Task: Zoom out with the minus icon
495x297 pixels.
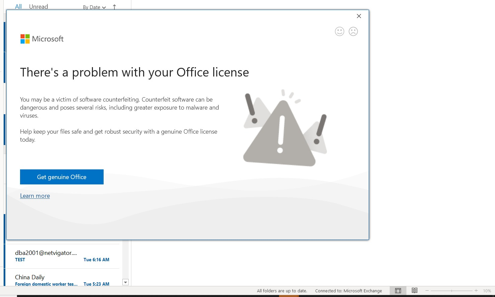Action: click(427, 291)
